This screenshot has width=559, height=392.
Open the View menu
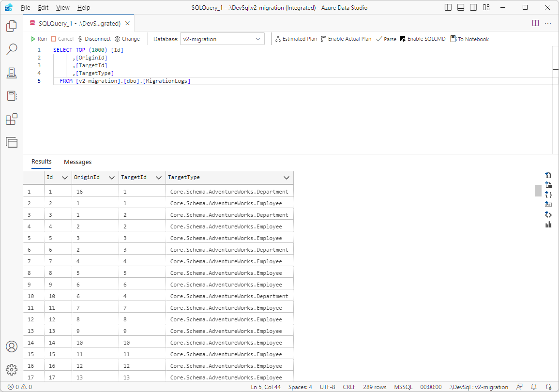pyautogui.click(x=63, y=7)
